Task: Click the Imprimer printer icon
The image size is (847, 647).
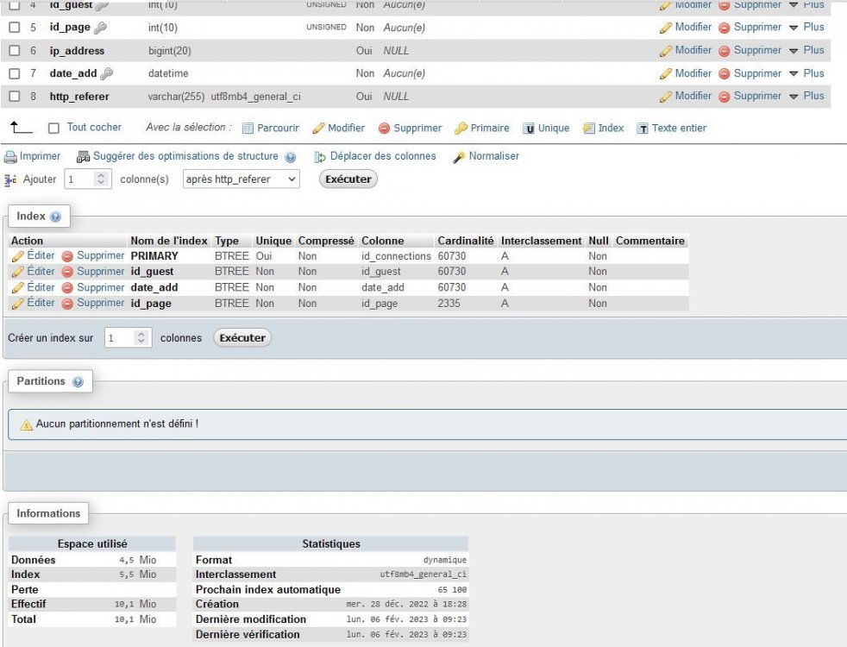Action: pos(10,157)
